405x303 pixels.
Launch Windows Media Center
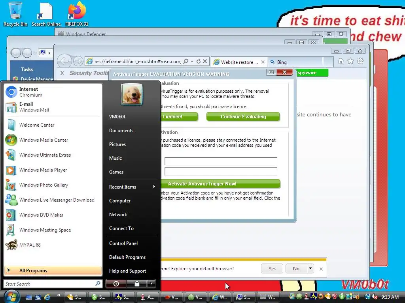[53, 140]
